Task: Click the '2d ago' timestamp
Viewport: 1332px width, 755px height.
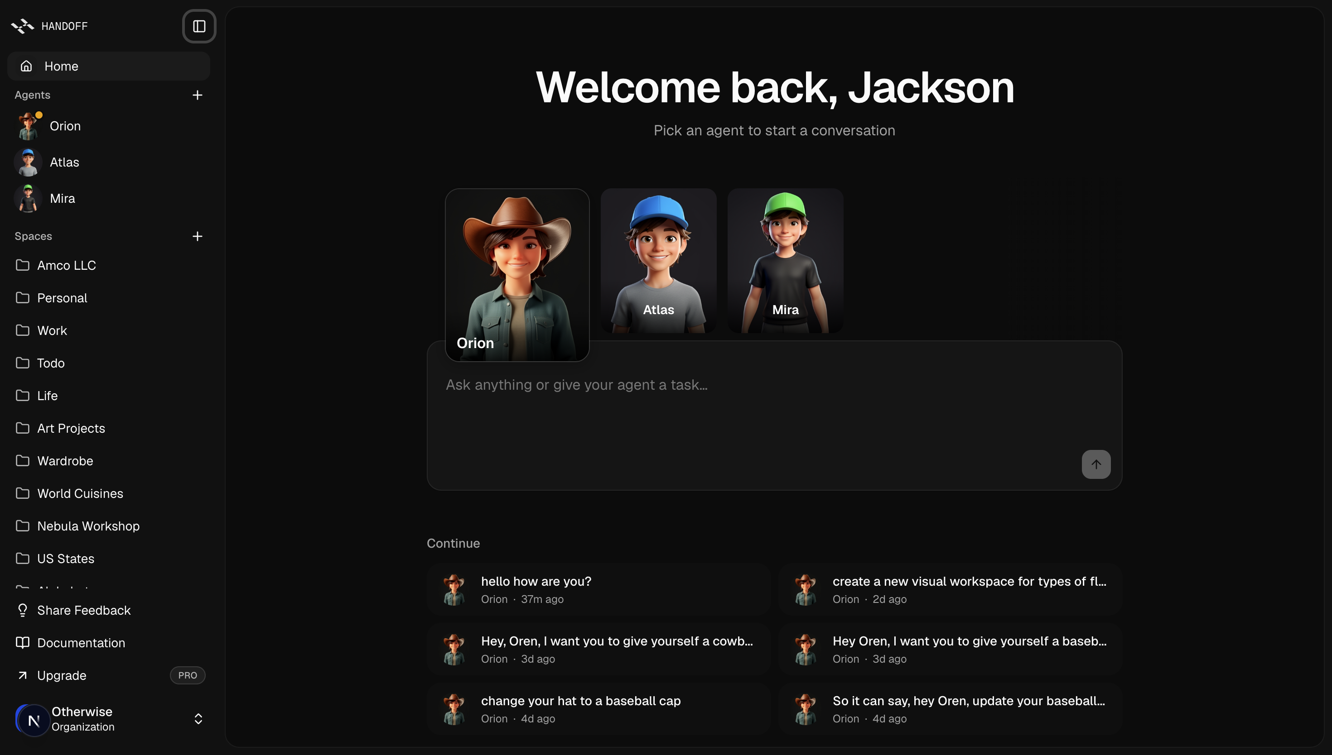Action: tap(889, 599)
